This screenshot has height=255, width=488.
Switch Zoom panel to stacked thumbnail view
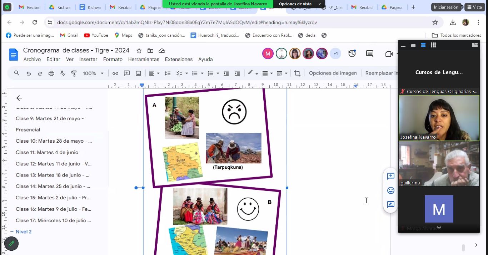tap(423, 45)
